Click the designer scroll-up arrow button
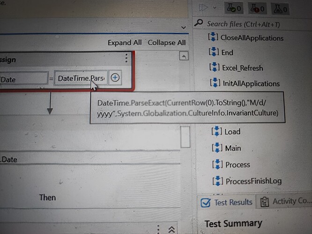The width and height of the screenshot is (312, 234). pos(184,56)
